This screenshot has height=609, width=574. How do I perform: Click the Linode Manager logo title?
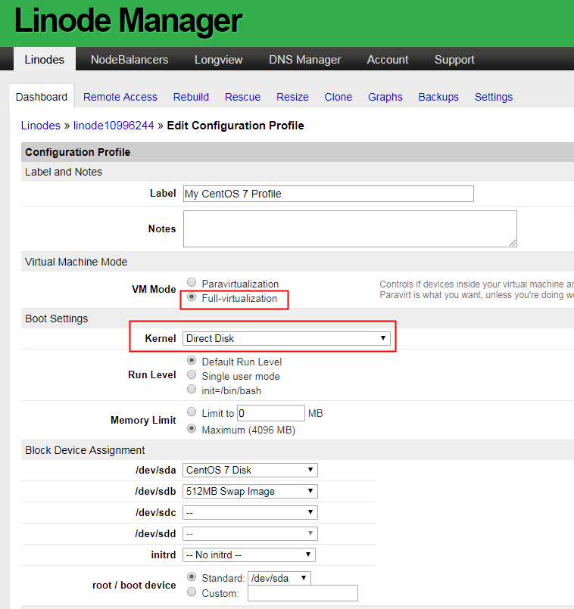pyautogui.click(x=128, y=20)
